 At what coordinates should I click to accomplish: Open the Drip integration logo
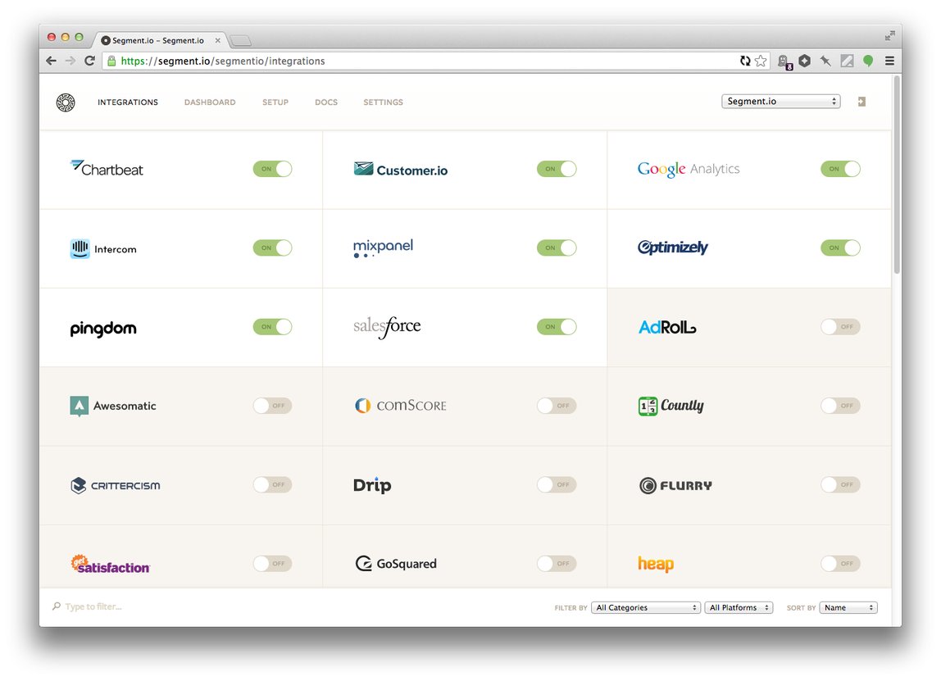(372, 485)
